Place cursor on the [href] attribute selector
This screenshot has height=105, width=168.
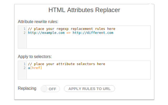36,68
